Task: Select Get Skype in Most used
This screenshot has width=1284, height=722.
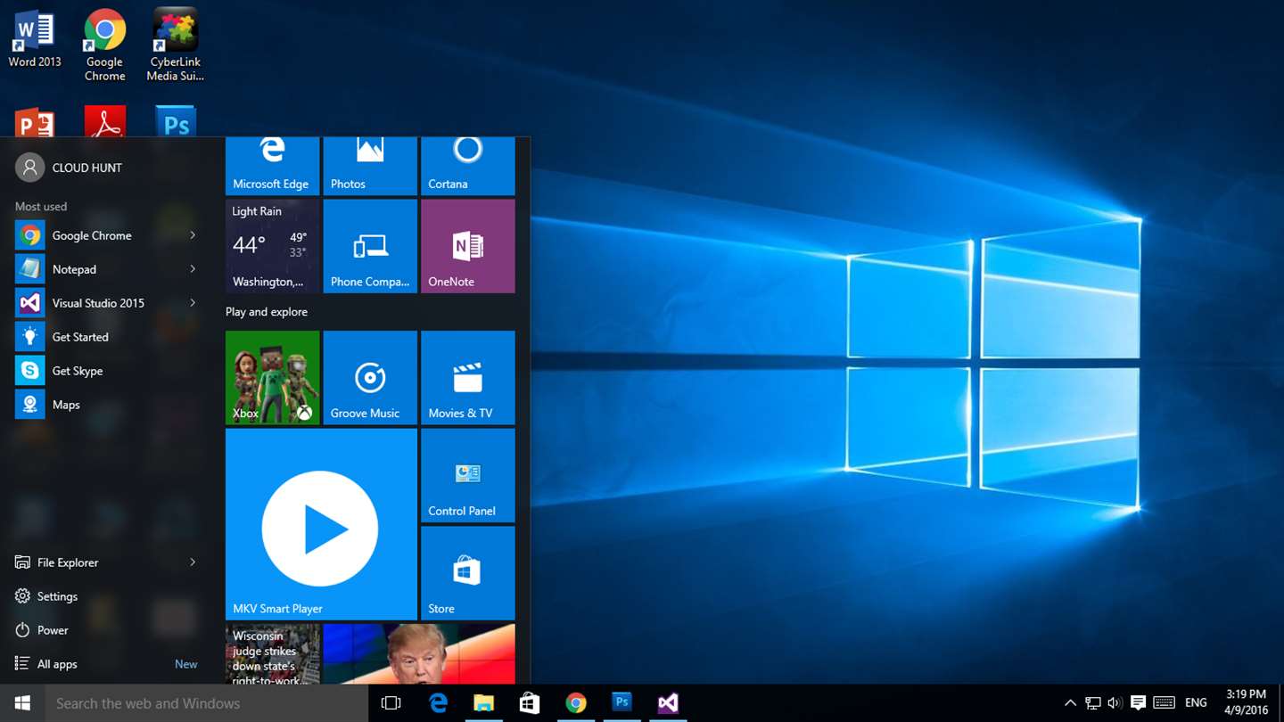Action: [x=107, y=371]
